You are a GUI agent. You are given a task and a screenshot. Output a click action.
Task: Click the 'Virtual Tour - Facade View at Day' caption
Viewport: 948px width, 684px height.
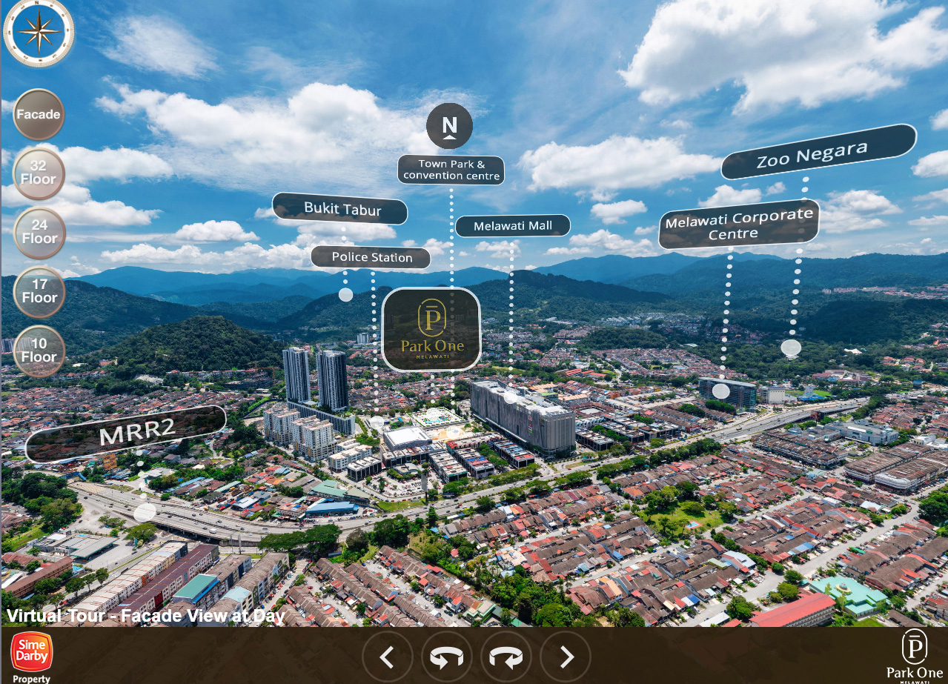(146, 616)
